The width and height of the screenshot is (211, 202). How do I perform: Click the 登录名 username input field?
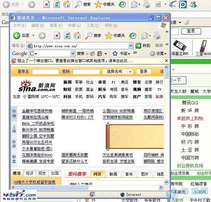[45, 72]
